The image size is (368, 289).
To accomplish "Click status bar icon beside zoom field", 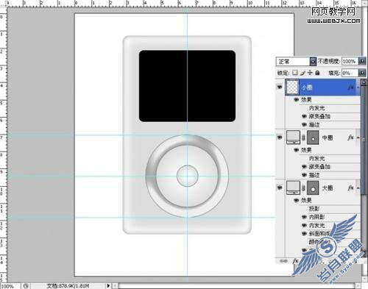I will pos(26,286).
